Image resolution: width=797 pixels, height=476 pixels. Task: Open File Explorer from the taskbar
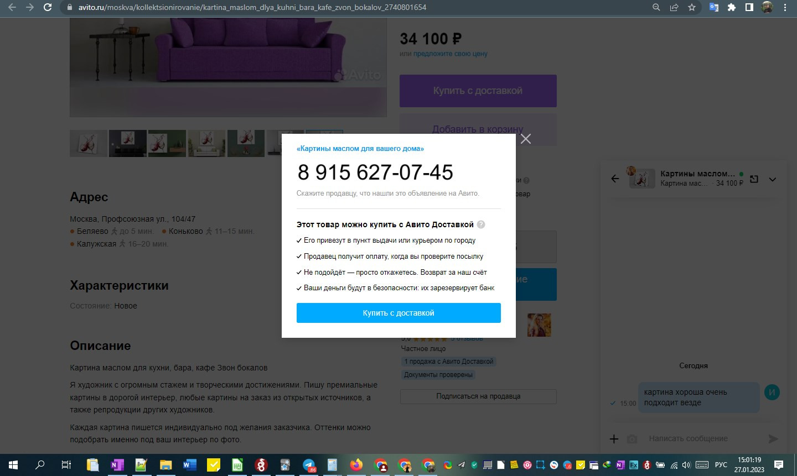[x=165, y=465]
